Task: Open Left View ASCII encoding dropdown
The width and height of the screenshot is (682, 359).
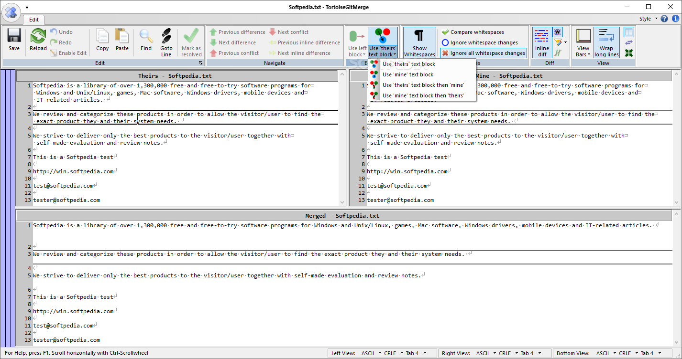Action: (371, 353)
